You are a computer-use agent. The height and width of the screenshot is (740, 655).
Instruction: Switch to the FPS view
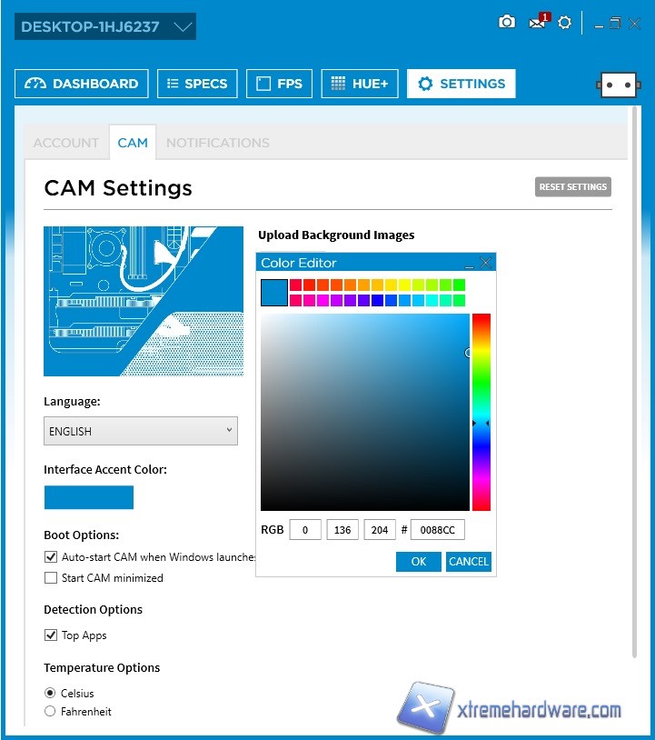point(279,84)
